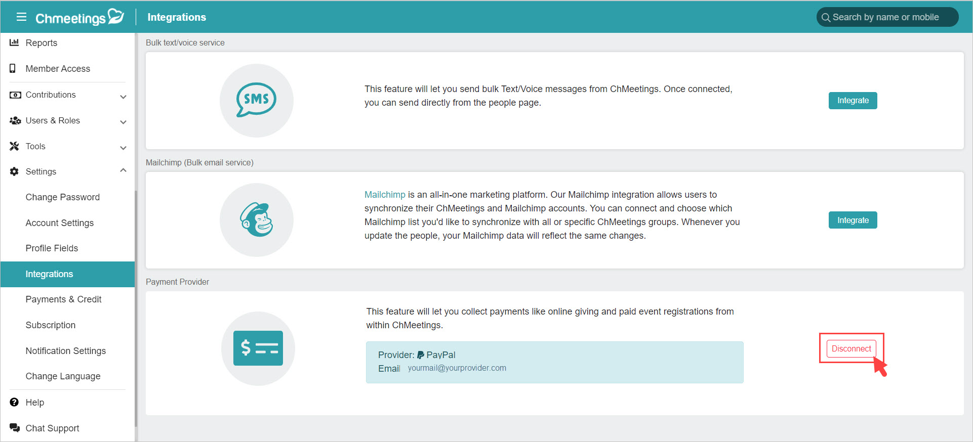Click the yourmail@yourprovider.com email text

(x=457, y=368)
